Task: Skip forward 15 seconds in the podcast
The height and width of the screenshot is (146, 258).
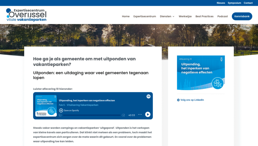Action: 123,115
